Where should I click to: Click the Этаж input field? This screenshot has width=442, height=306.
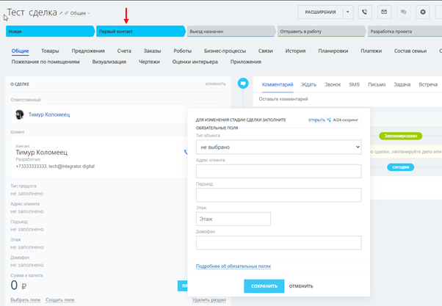233,219
